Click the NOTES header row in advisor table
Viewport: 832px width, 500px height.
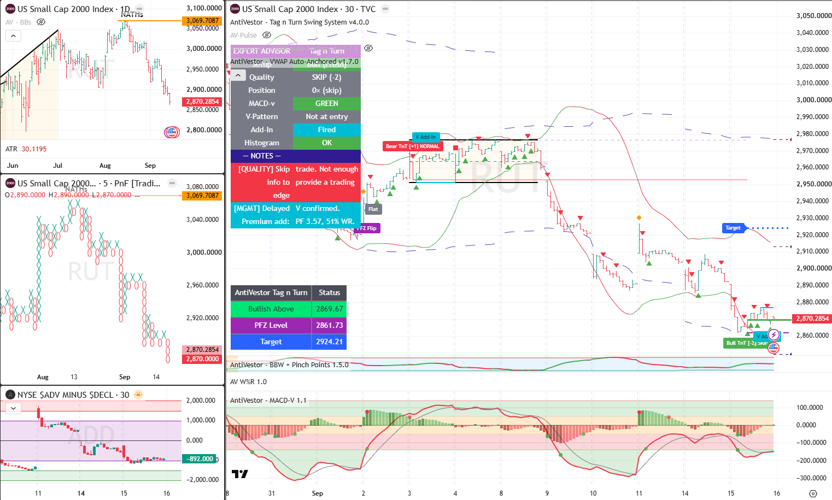(296, 156)
